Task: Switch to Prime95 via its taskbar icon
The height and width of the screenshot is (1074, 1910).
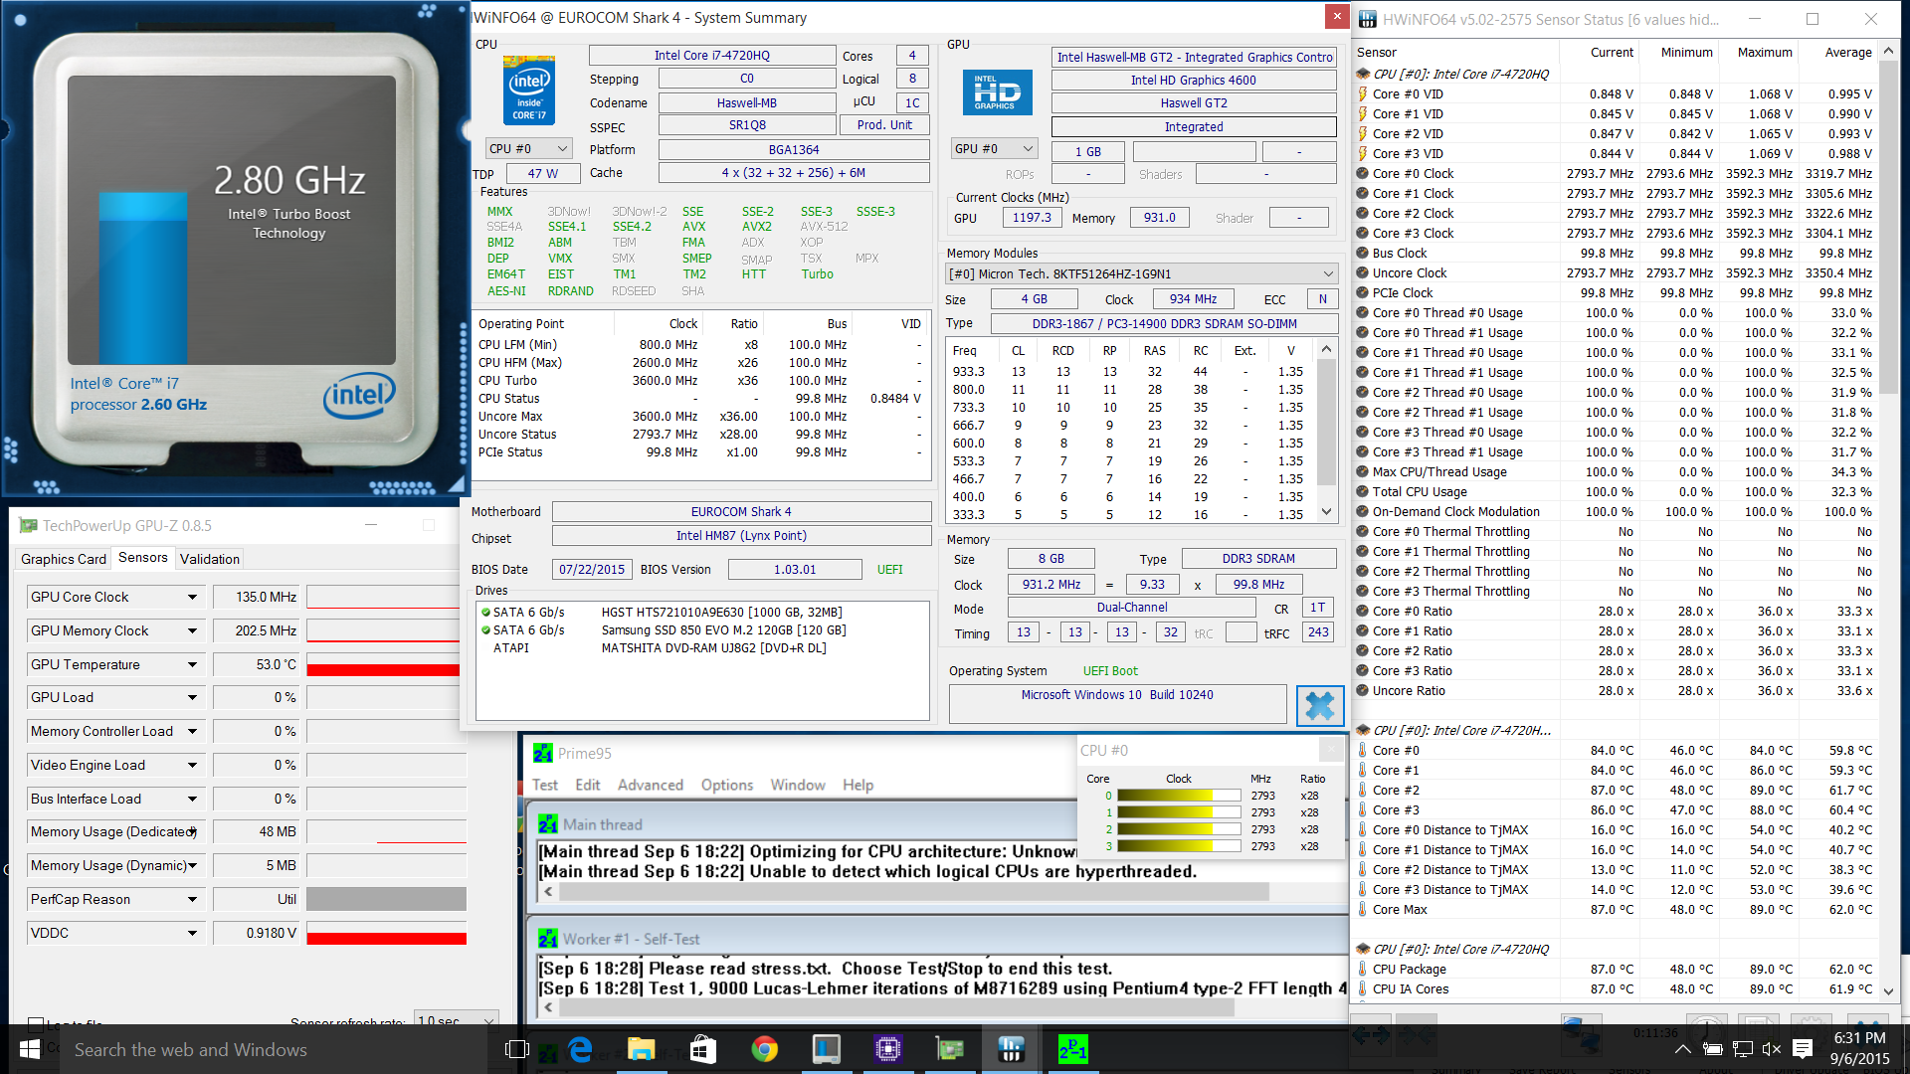Action: (1072, 1049)
